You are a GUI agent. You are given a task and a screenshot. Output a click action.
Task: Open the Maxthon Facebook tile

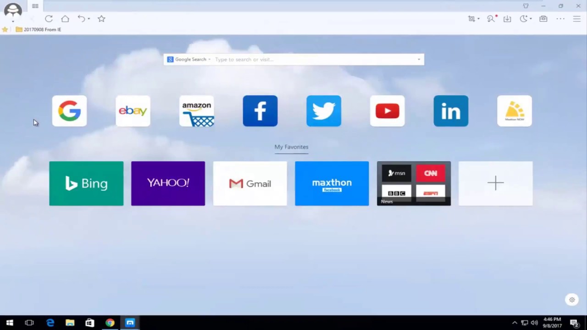(x=332, y=183)
